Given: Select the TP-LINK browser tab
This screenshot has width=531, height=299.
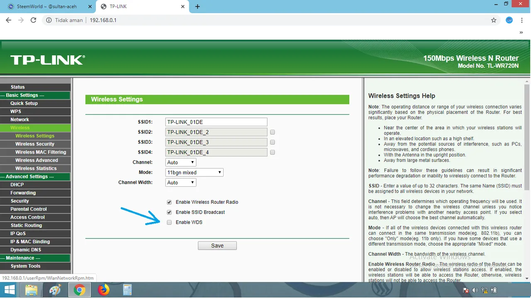Looking at the screenshot, I should pyautogui.click(x=143, y=7).
